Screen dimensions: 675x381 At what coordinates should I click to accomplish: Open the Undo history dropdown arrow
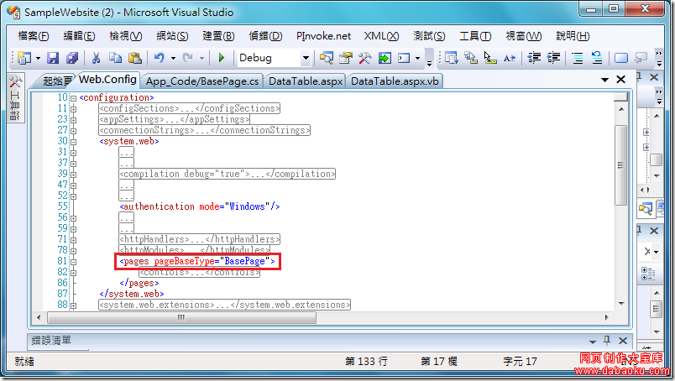click(x=173, y=58)
